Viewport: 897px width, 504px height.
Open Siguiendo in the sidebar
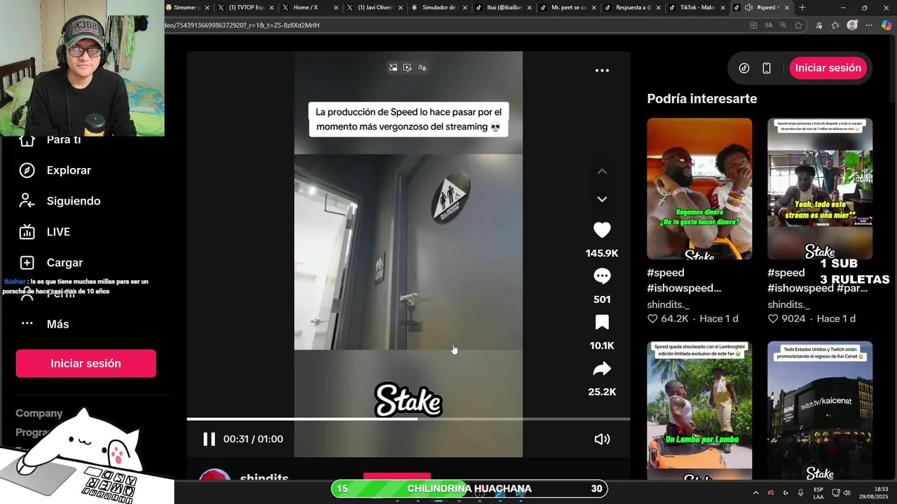pos(74,201)
